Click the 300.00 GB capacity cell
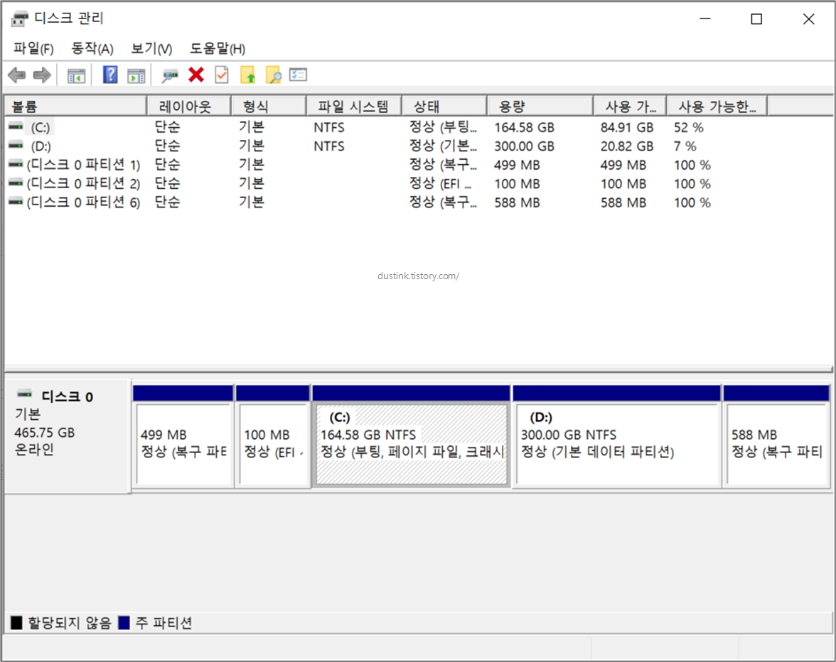This screenshot has height=662, width=836. point(524,146)
